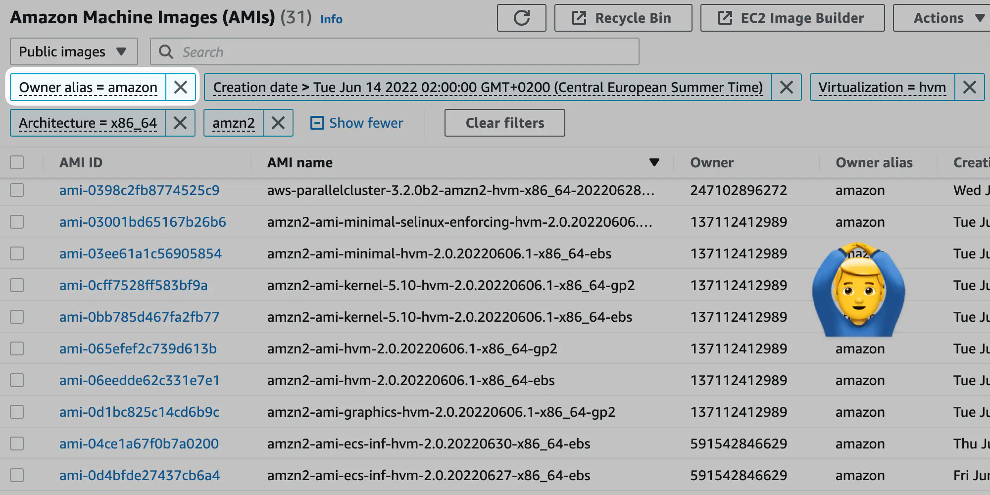Image resolution: width=990 pixels, height=495 pixels.
Task: Sort by AMI name arrow icon
Action: [x=654, y=162]
